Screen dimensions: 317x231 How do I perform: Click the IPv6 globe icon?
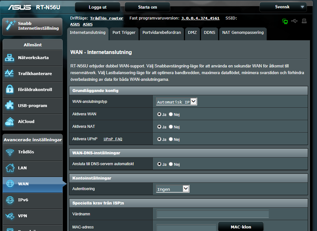click(x=10, y=200)
